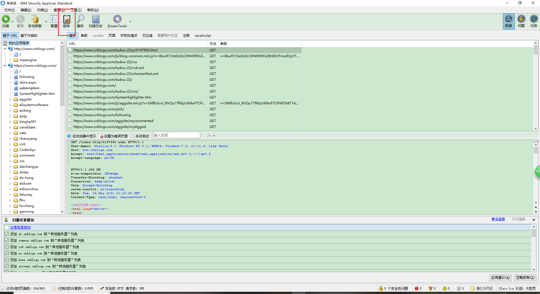
Task: Click the low severity yellow icon in status bar
Action: tap(445, 288)
